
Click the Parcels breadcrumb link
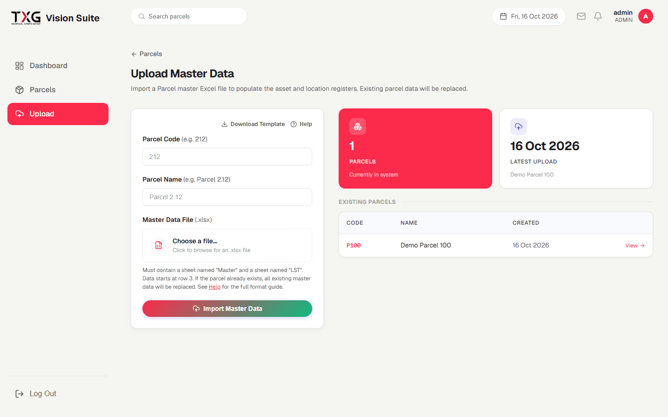coord(147,54)
